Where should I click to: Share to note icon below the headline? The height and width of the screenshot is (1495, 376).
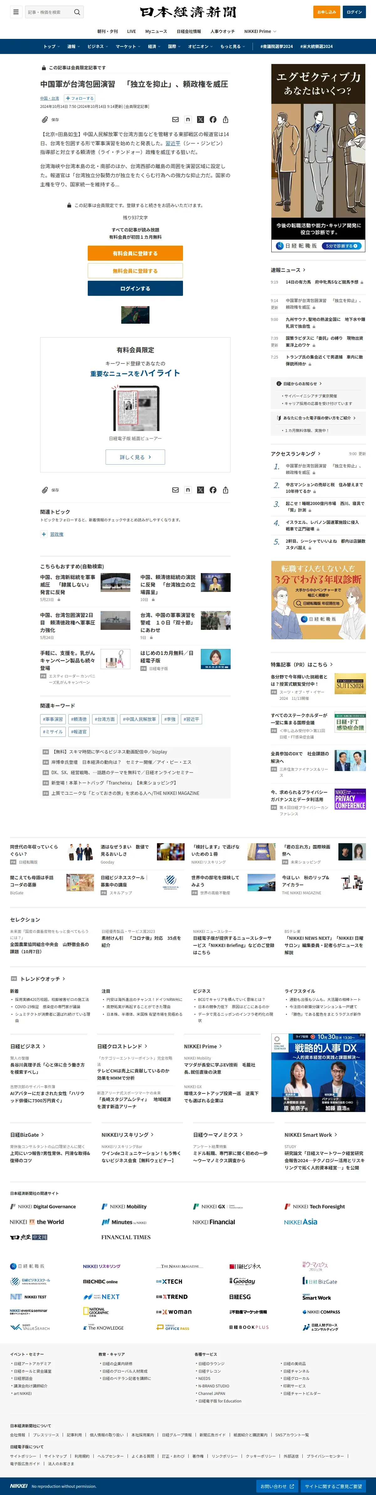point(188,120)
